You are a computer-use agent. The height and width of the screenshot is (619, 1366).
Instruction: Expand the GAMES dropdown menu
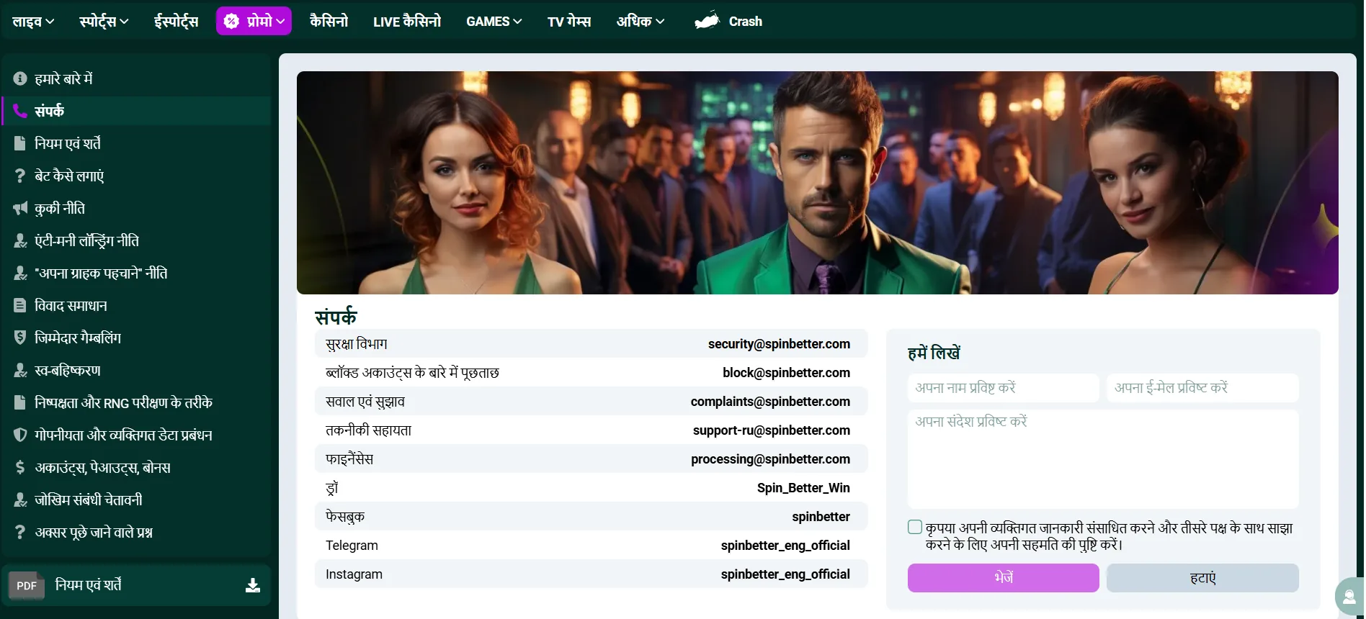pyautogui.click(x=494, y=22)
